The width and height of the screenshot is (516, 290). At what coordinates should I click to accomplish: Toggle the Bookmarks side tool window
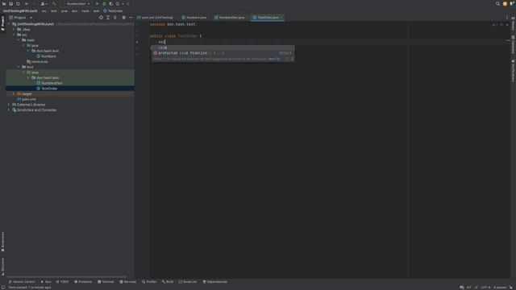click(x=2, y=242)
